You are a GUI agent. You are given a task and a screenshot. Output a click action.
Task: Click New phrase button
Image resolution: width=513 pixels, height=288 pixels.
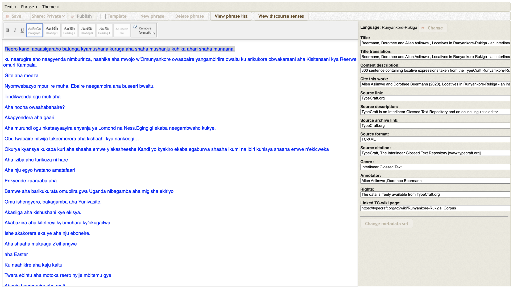pos(152,16)
